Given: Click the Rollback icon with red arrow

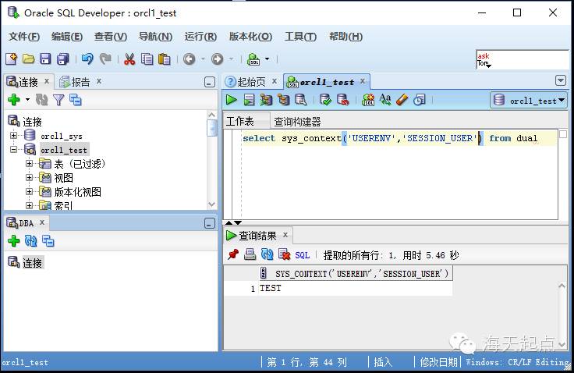Looking at the screenshot, I should tap(342, 100).
